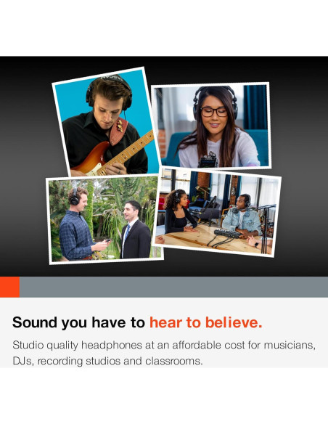Click the "Sound you have to" headline

click(x=78, y=322)
